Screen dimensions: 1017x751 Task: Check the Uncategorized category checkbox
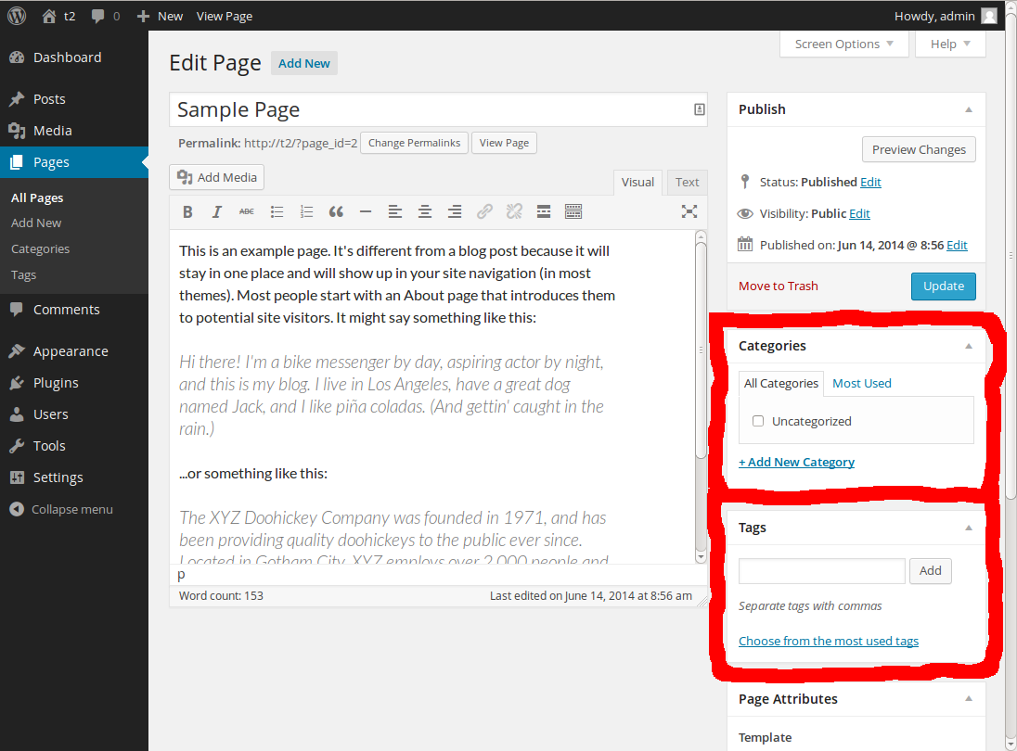point(758,421)
